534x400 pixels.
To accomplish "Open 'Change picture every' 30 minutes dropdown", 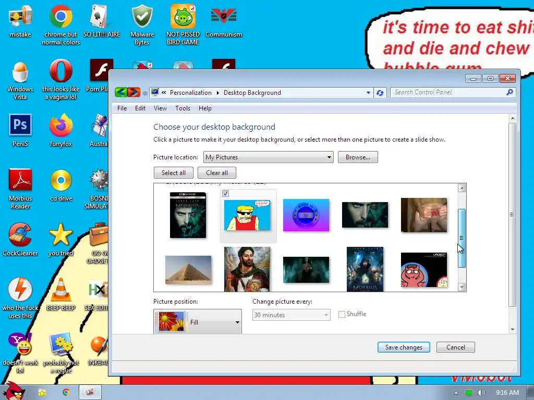I will point(291,315).
